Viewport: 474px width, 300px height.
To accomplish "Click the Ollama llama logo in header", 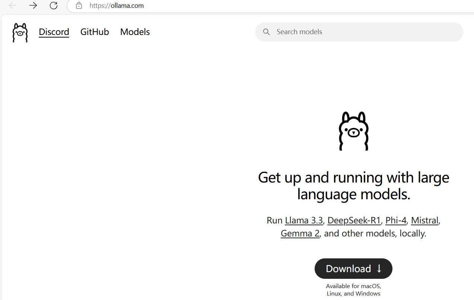I will click(20, 32).
